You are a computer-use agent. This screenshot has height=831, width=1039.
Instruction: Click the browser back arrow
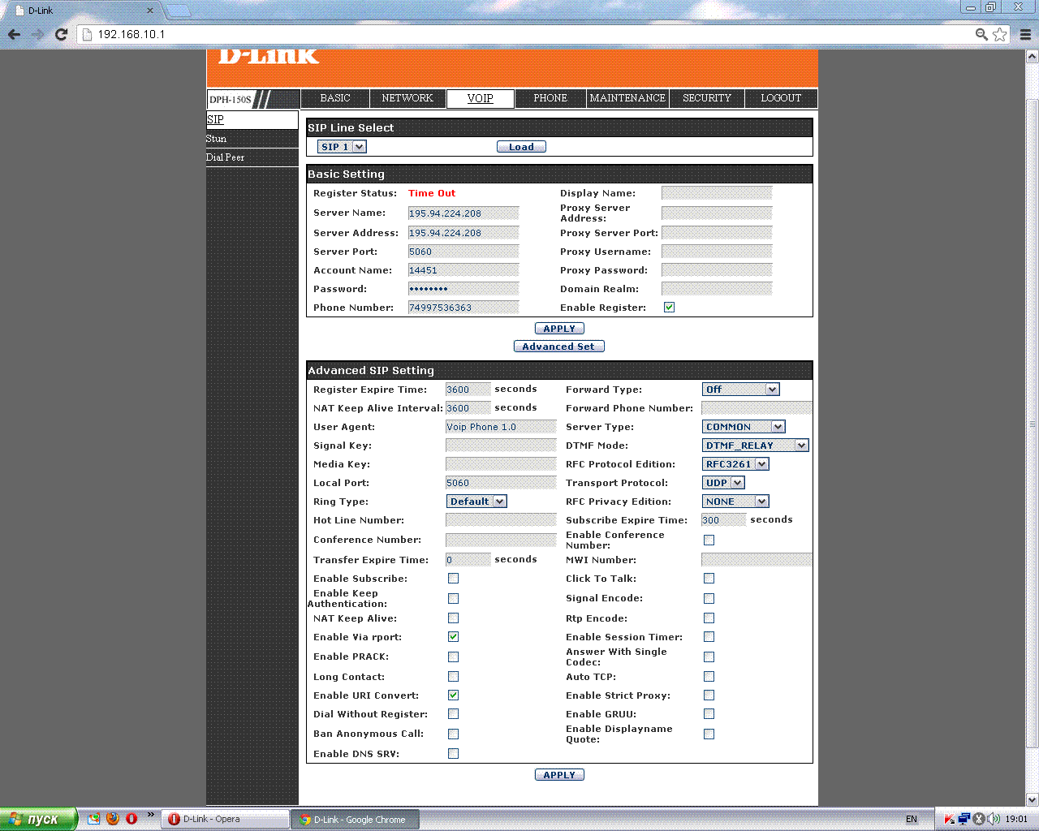(14, 34)
